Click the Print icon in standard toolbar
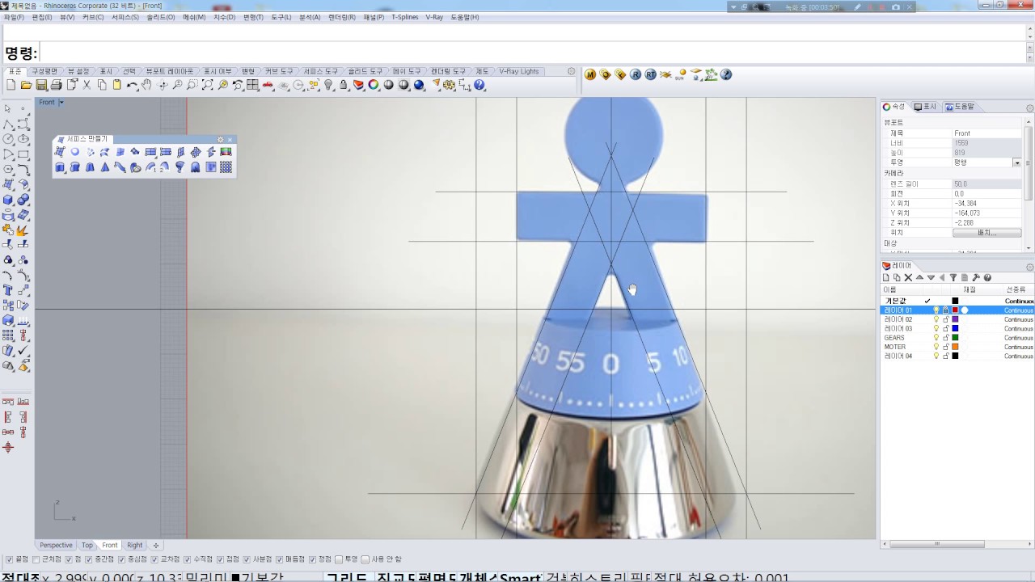 point(56,85)
